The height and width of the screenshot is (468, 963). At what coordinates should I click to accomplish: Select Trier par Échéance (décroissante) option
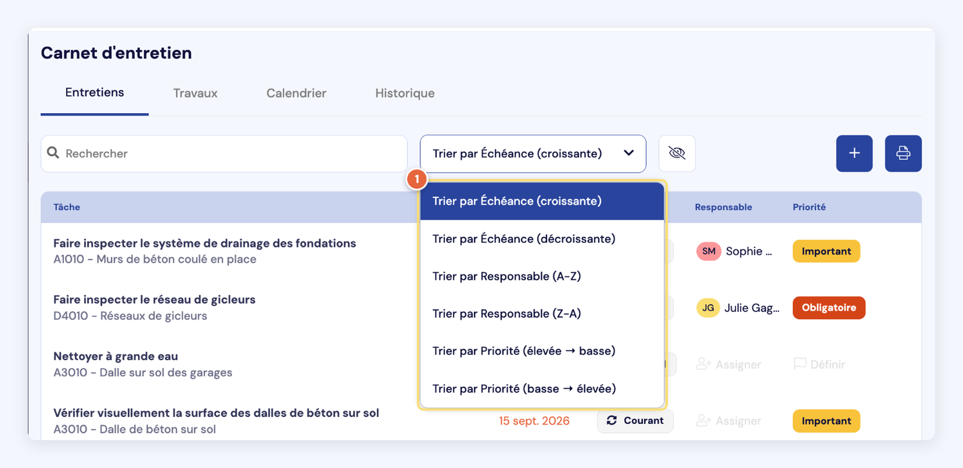coord(542,239)
